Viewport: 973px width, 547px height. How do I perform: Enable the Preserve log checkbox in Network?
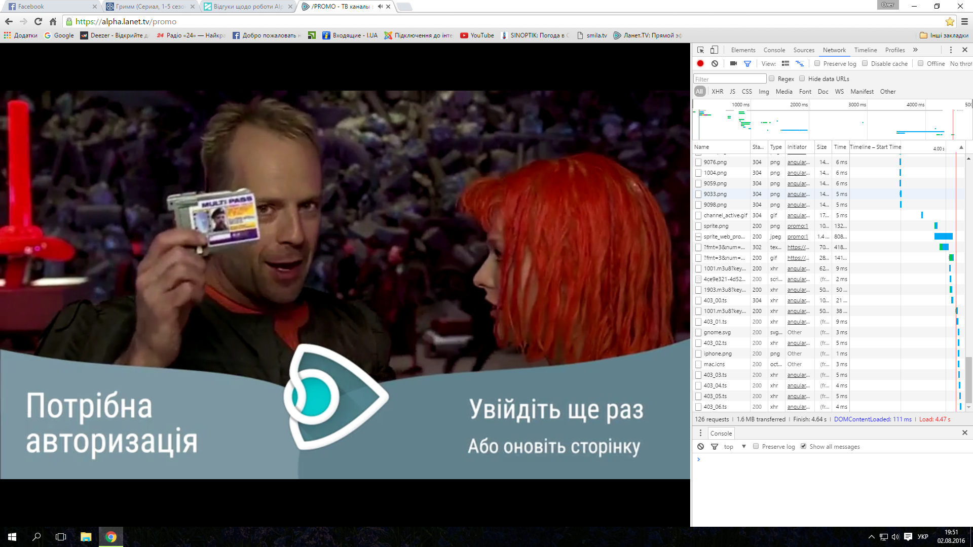tap(817, 63)
